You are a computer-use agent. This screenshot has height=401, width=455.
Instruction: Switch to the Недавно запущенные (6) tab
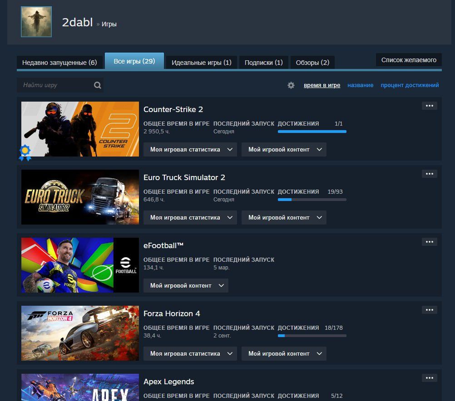[x=59, y=62]
